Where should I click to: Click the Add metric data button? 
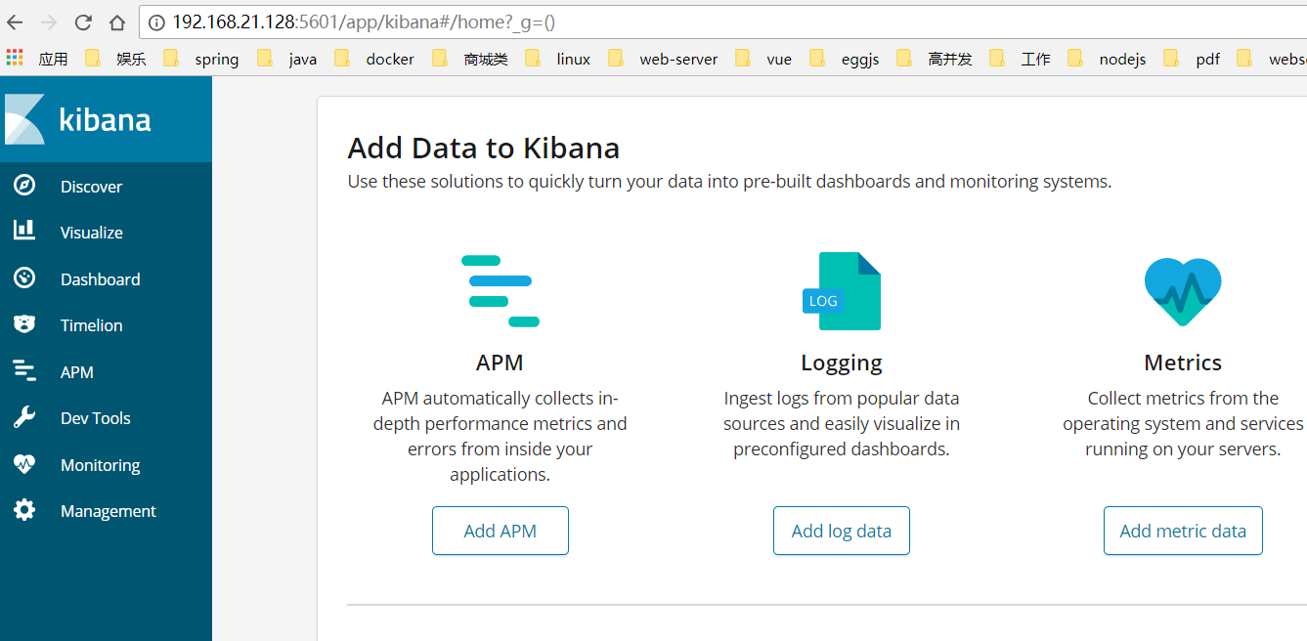tap(1183, 531)
